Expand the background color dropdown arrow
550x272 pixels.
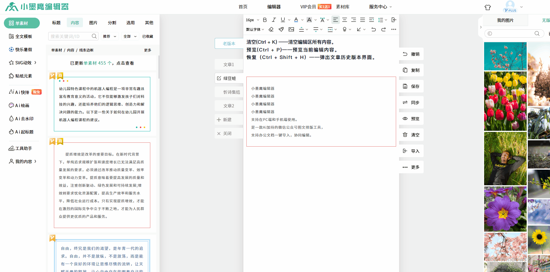(x=316, y=20)
